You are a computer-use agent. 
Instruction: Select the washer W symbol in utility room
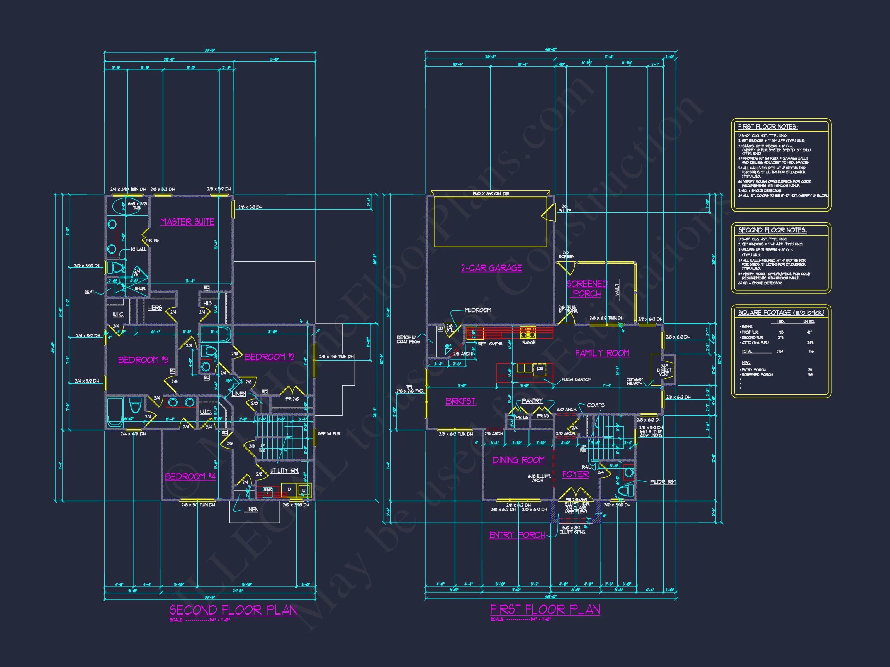pyautogui.click(x=304, y=490)
